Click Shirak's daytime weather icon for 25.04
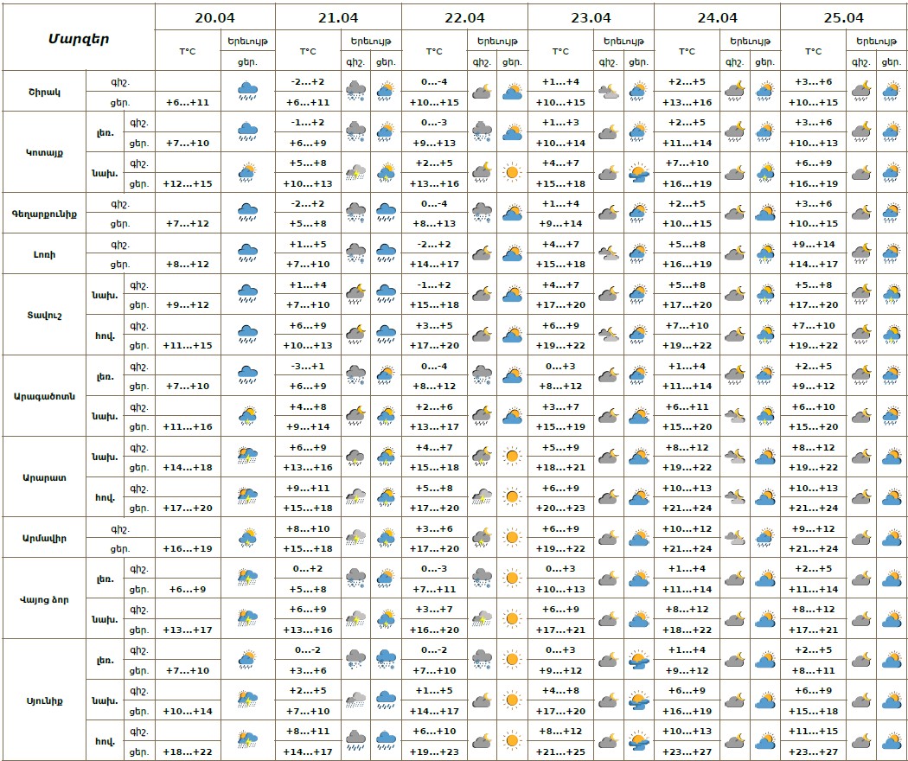908x761 pixels. point(891,91)
